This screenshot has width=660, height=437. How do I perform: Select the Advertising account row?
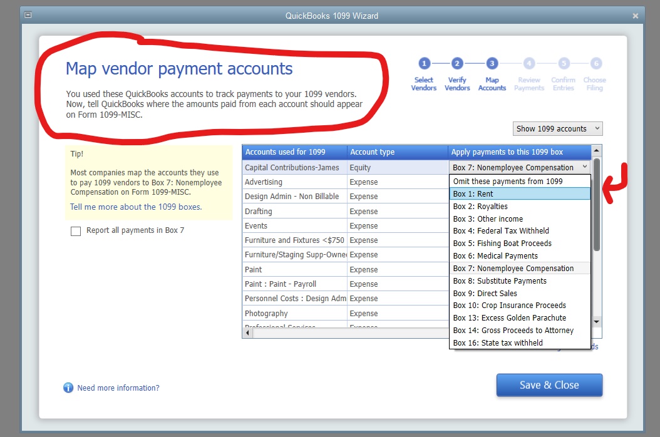point(345,182)
